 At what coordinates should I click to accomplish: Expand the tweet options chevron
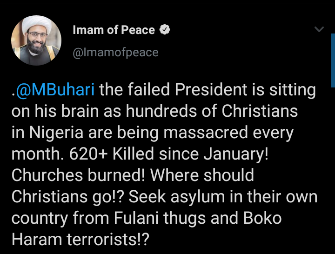[x=319, y=30]
